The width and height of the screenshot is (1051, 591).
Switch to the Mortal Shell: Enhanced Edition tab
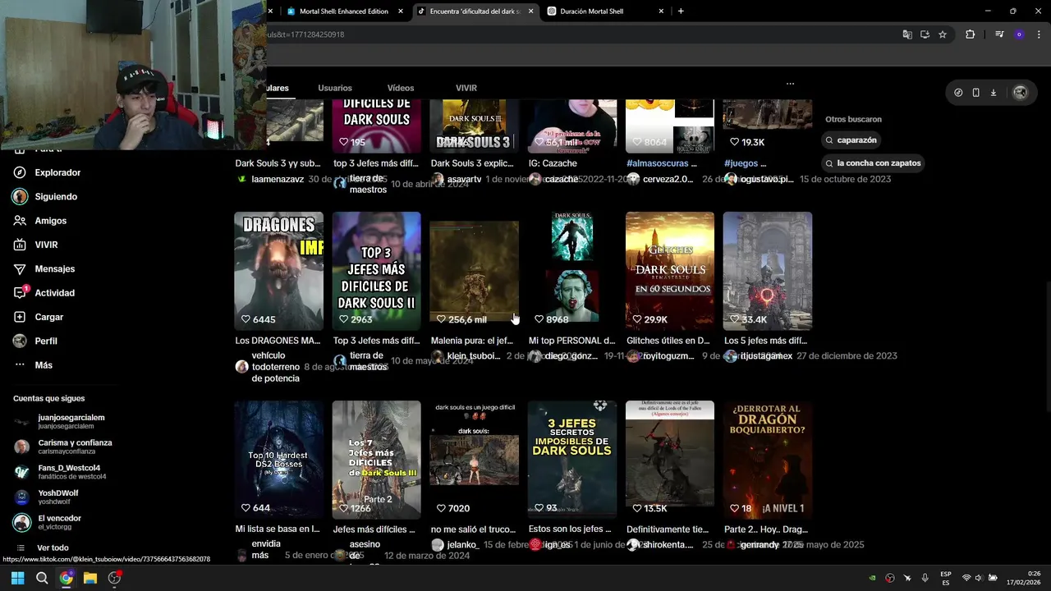point(345,11)
